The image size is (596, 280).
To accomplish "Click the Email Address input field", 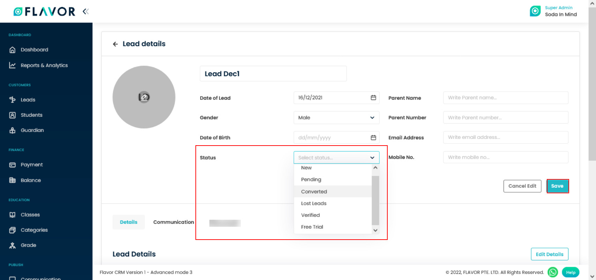I will click(506, 137).
